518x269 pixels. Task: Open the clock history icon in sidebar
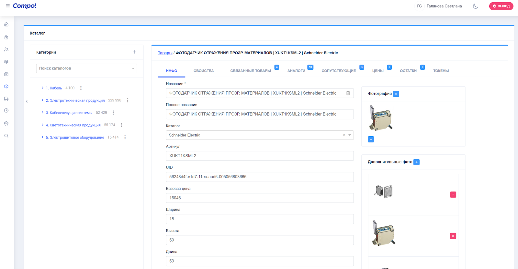(x=6, y=110)
